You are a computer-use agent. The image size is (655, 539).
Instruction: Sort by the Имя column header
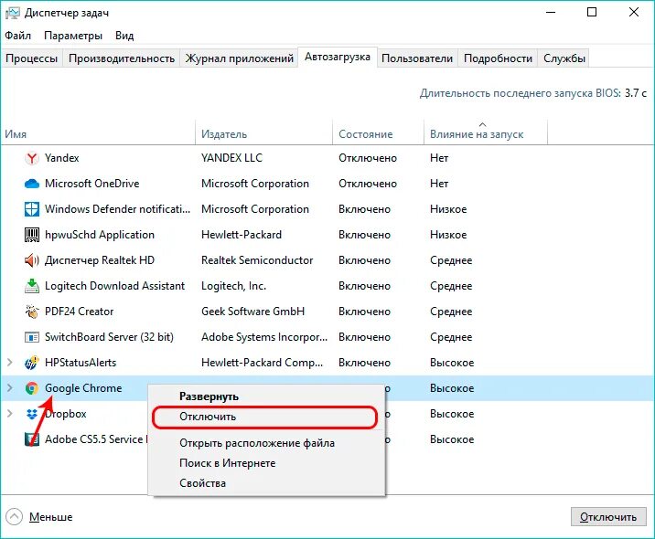(x=98, y=134)
